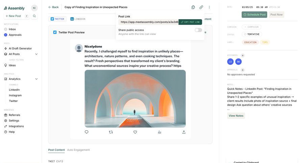
Task: Open LinkedIn analytics channel
Action: (14, 90)
